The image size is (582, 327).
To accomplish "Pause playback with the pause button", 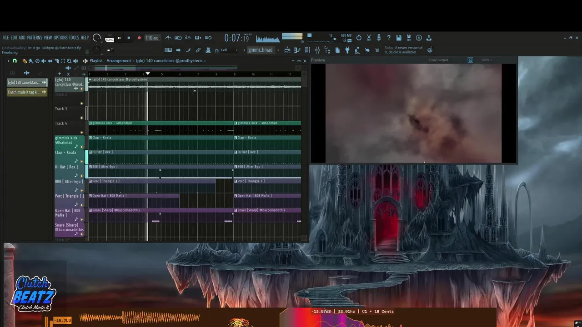I will [x=119, y=38].
